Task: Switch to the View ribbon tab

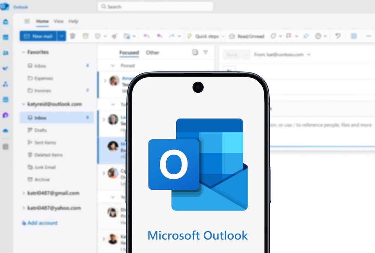Action: 58,21
